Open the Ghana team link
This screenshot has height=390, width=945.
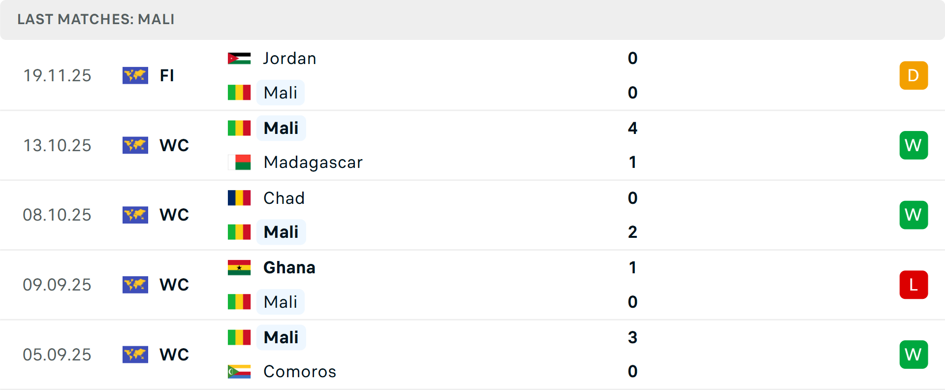pyautogui.click(x=289, y=267)
